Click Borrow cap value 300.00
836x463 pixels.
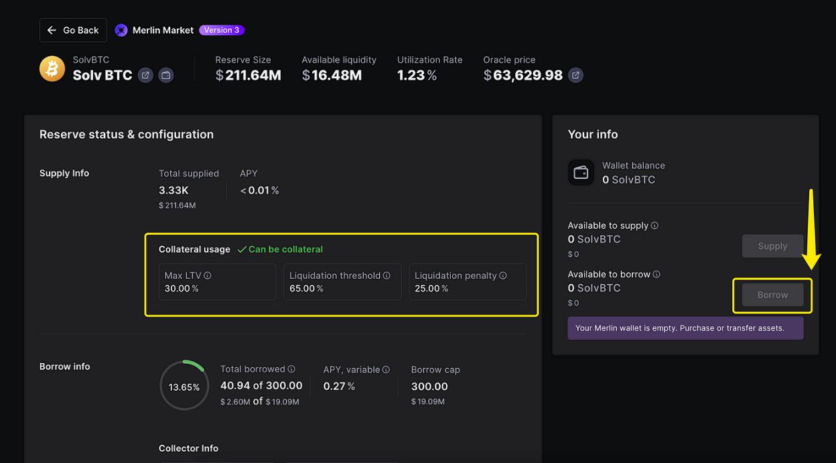429,387
